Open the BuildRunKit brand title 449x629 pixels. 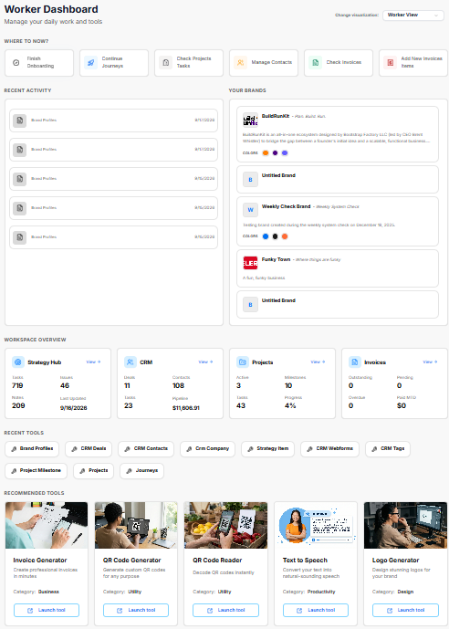[276, 116]
